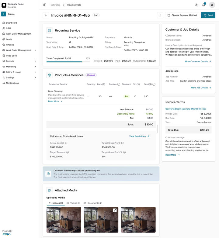Expand Billing & Usage chevron

click(35, 72)
